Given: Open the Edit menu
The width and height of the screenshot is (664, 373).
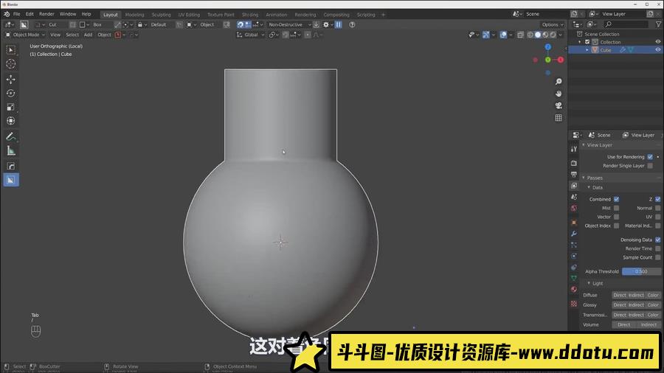Looking at the screenshot, I should [x=30, y=15].
